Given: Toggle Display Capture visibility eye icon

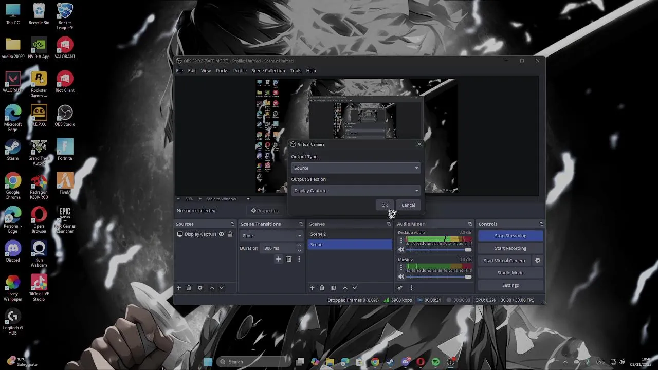Looking at the screenshot, I should coord(222,234).
